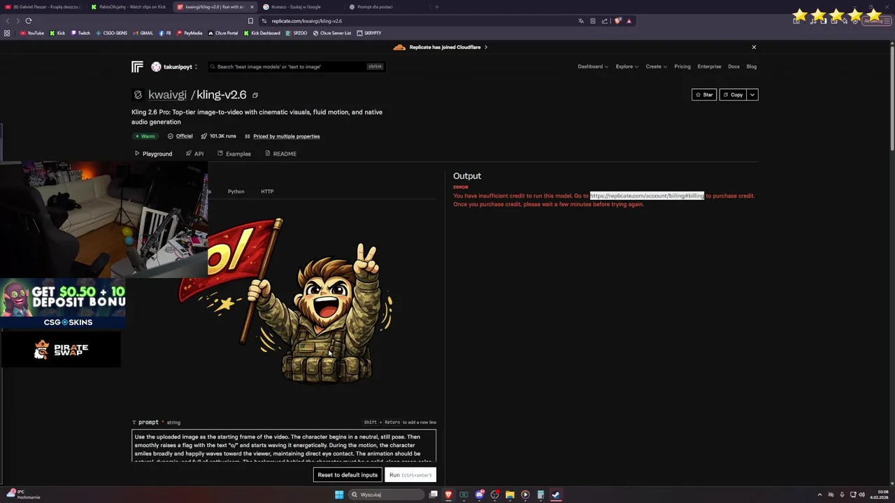This screenshot has height=503, width=895.
Task: Select the HTTP input tab
Action: (267, 191)
